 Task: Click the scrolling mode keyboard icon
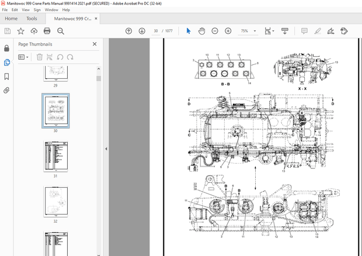point(285,31)
